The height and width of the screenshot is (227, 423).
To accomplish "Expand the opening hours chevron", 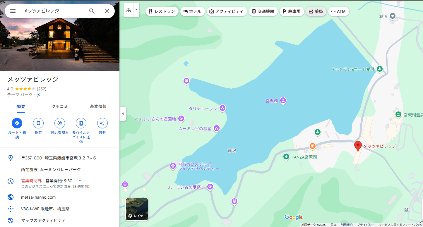I will [80, 181].
